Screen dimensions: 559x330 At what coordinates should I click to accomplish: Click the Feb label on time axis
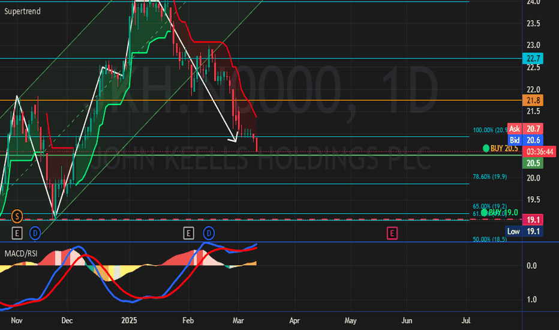click(x=188, y=320)
